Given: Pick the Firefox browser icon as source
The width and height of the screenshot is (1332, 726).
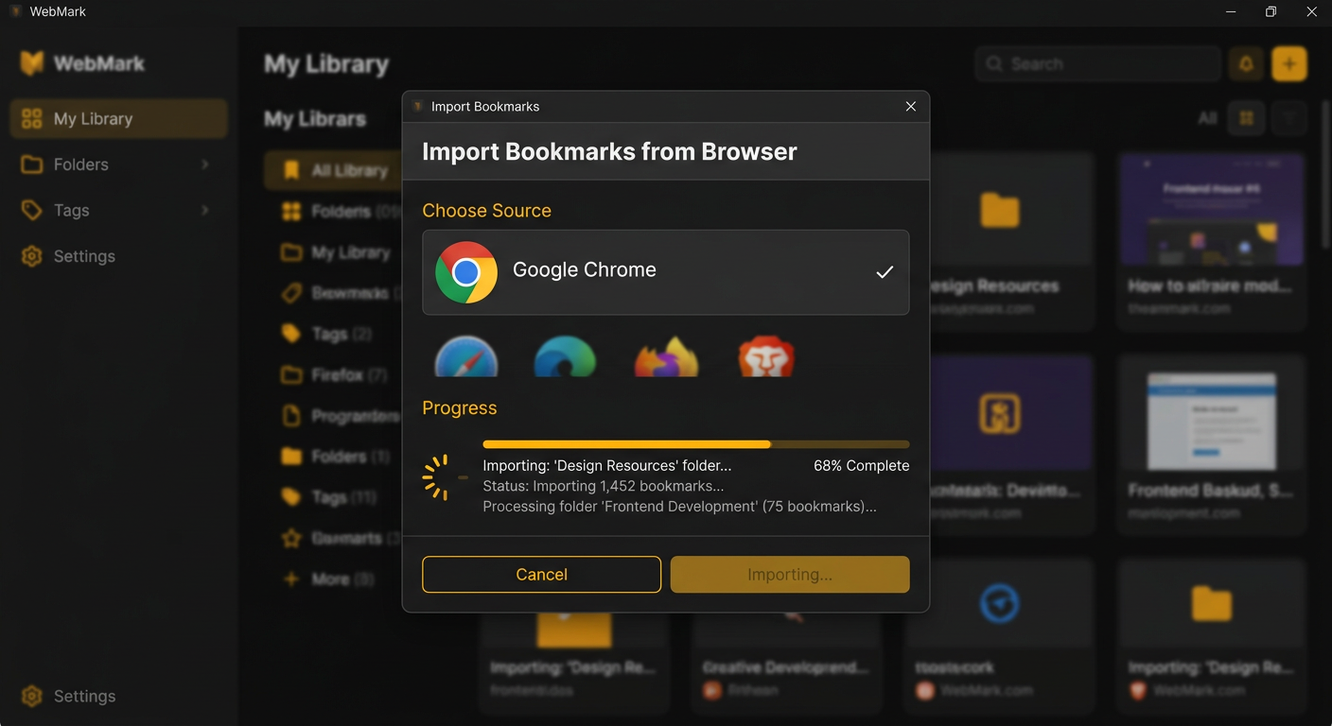Looking at the screenshot, I should coord(666,357).
